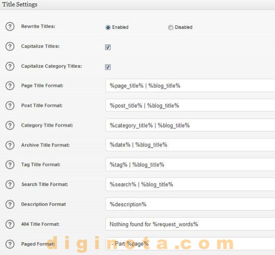This screenshot has height=255, width=275.
Task: Open help for Rewrite Titles
Action: pos(10,26)
